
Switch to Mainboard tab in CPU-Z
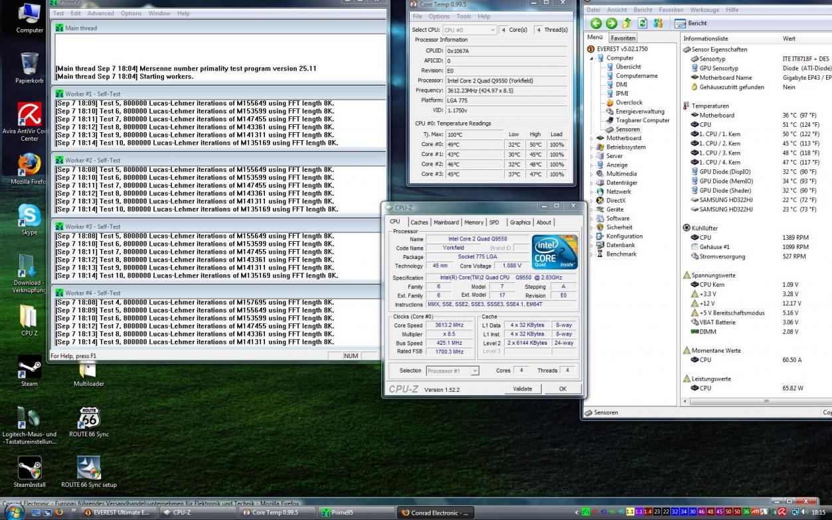(446, 222)
